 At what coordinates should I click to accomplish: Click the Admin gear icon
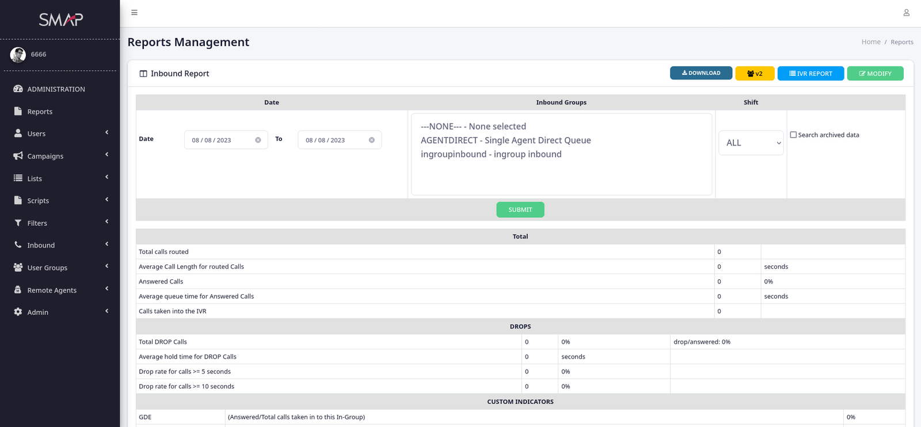click(x=18, y=311)
